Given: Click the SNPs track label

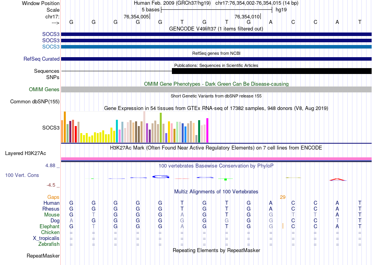Looking at the screenshot, I should tap(53, 78).
